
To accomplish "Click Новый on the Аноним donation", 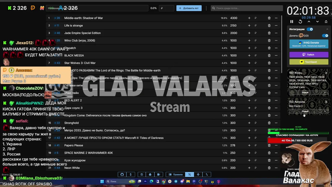I will point(305,111).
